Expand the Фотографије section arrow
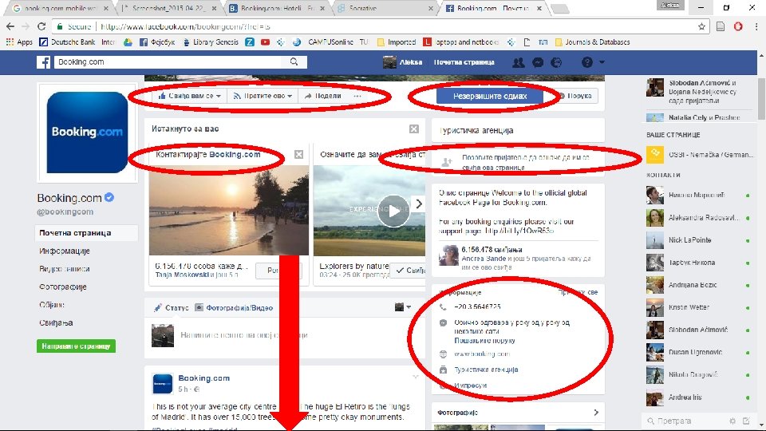 [596, 413]
